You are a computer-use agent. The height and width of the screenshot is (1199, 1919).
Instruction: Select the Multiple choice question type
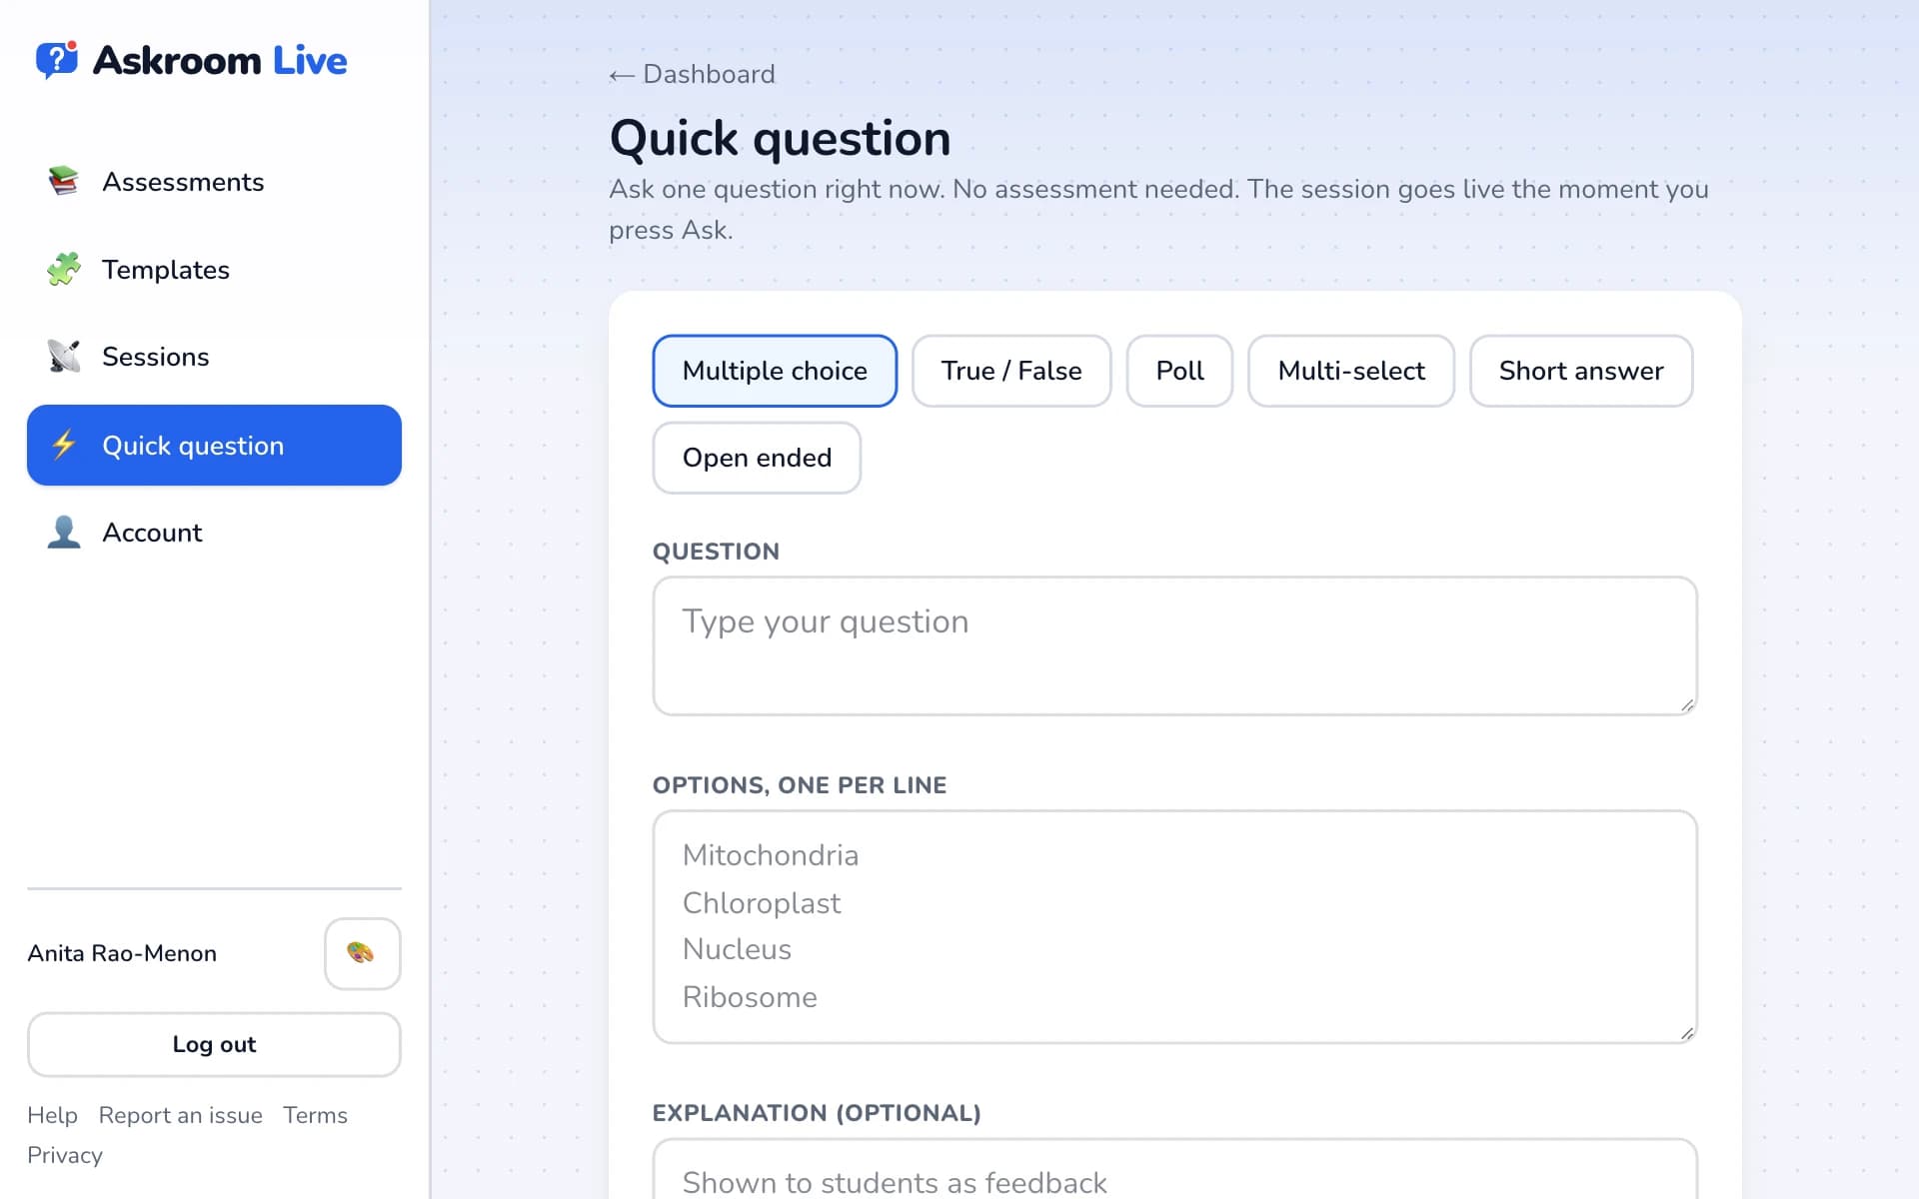pos(775,371)
